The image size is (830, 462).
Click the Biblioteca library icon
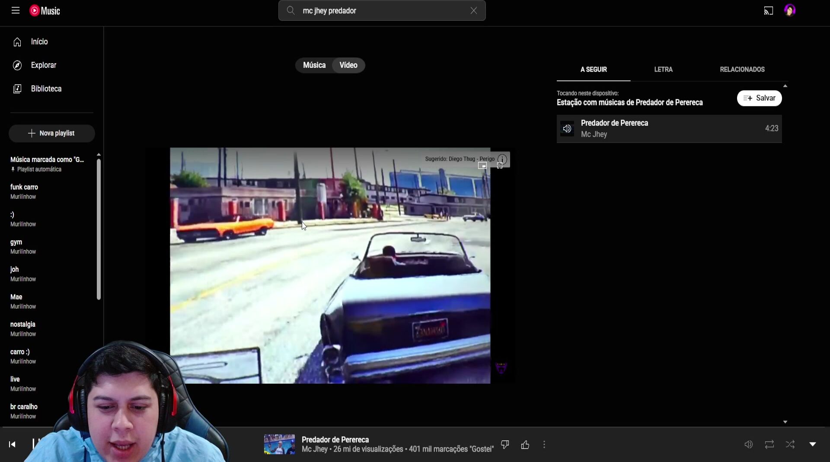coord(17,89)
